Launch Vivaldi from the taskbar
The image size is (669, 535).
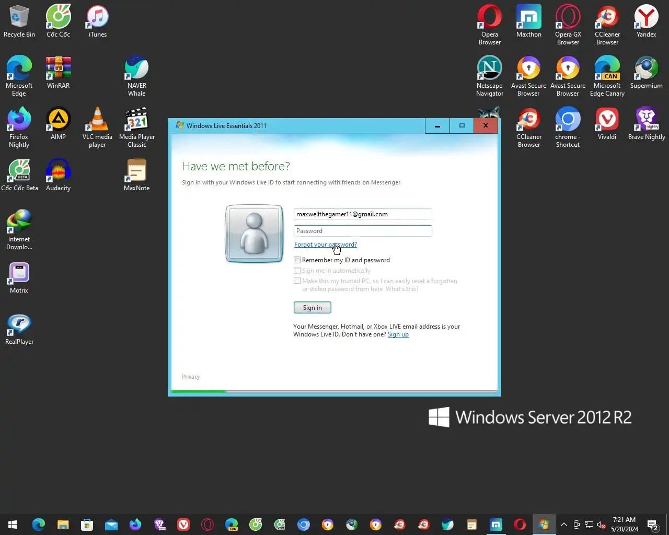(x=183, y=525)
